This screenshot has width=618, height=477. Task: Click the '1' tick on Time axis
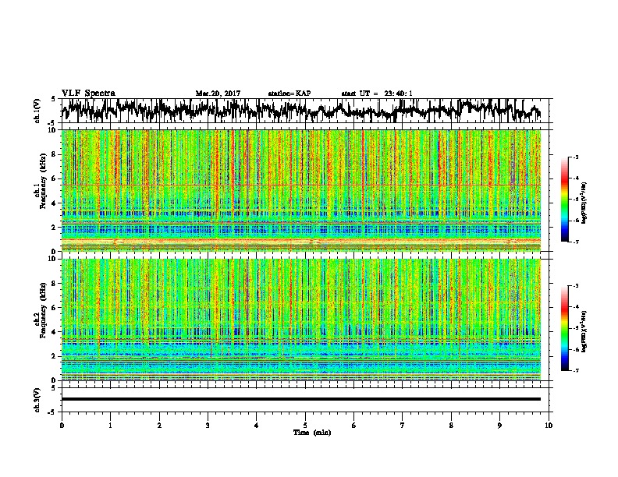click(x=110, y=426)
